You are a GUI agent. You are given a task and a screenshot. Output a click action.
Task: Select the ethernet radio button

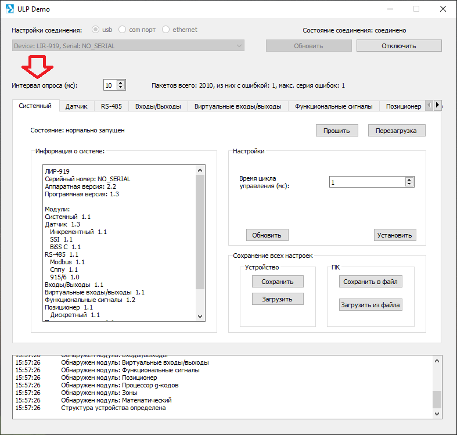click(166, 30)
